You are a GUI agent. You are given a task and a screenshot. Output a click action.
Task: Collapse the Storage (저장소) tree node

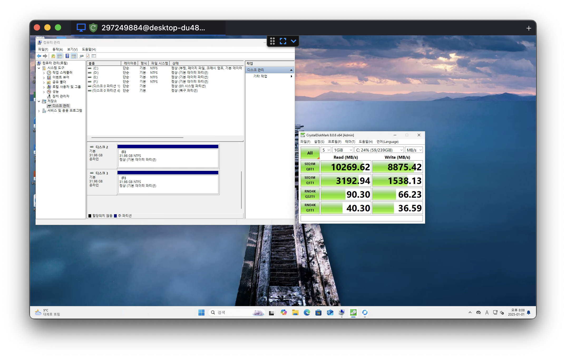click(39, 101)
